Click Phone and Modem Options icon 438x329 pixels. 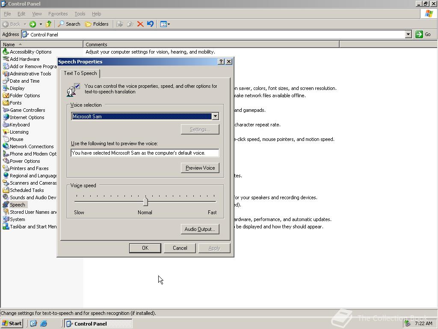(6, 154)
